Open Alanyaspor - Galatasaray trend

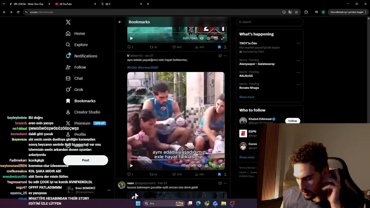257,64
